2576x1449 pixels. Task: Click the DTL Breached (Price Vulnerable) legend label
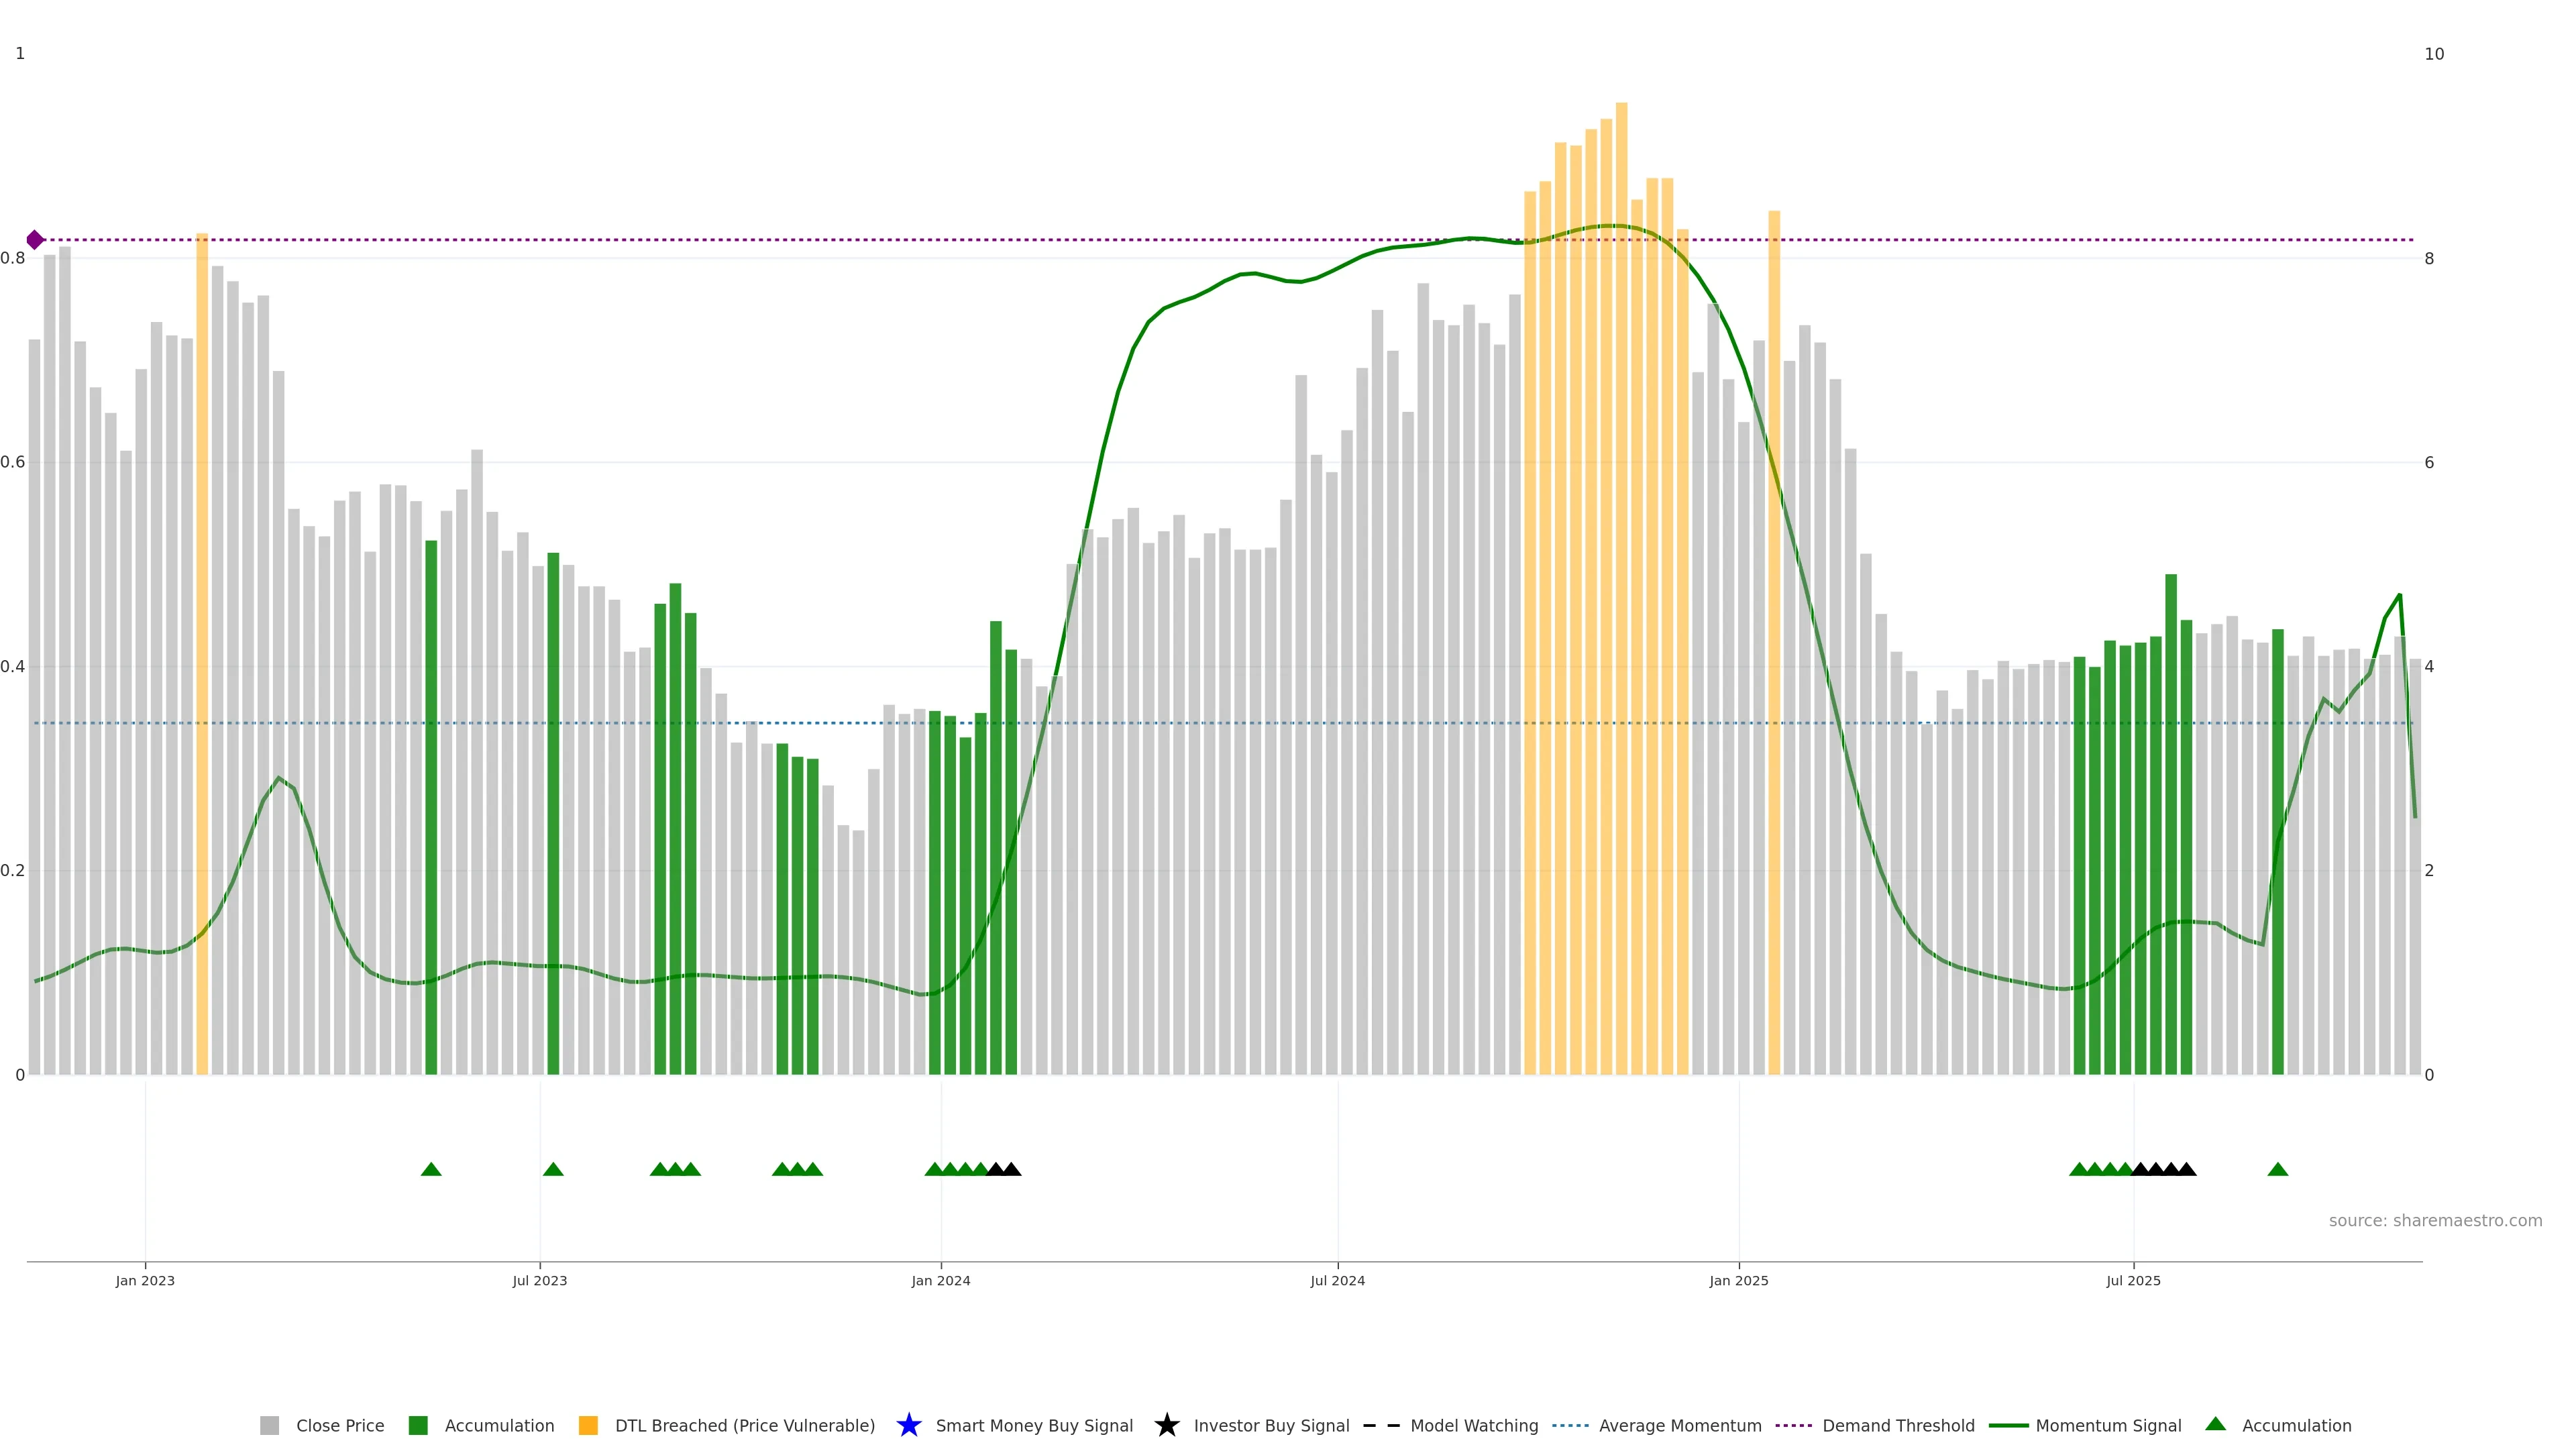[x=744, y=1425]
